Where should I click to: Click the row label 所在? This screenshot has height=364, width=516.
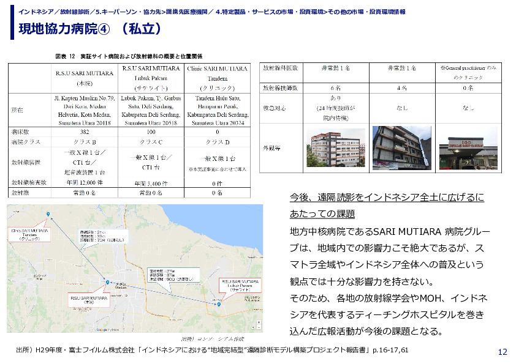click(x=17, y=110)
